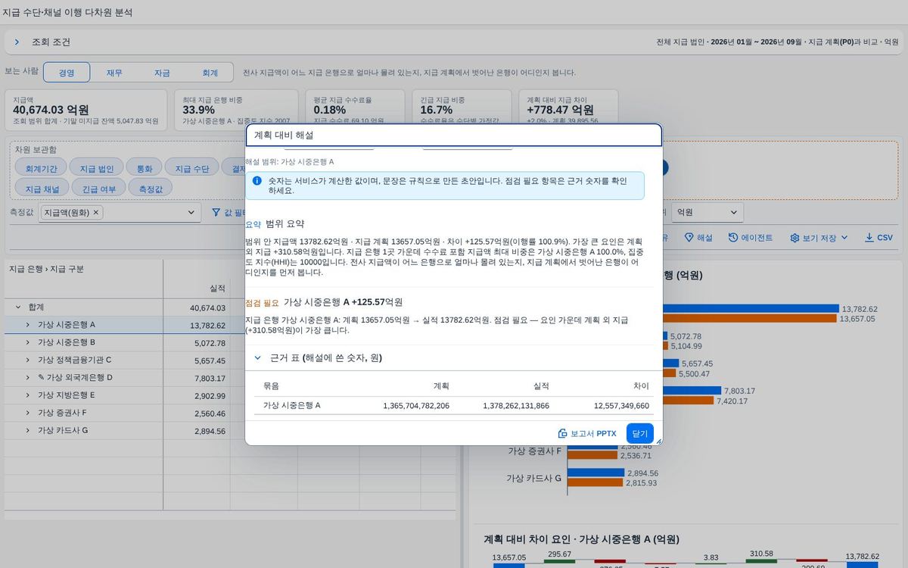The image size is (908, 568).
Task: Open the 측정값 measure dropdown arrow
Action: pos(191,213)
